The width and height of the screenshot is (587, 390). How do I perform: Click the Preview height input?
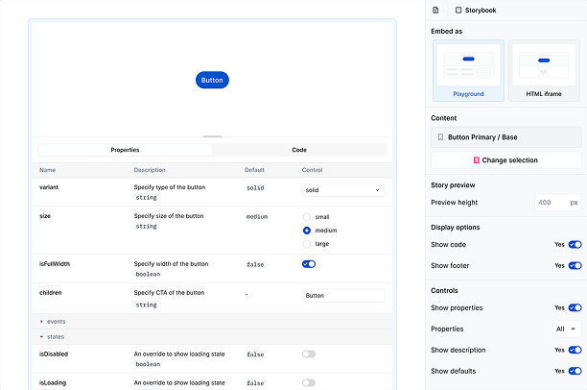[558, 203]
